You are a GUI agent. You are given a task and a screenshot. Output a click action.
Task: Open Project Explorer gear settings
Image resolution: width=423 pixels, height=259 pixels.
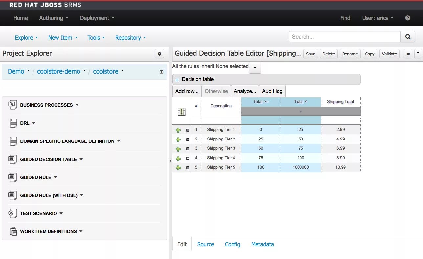click(159, 54)
